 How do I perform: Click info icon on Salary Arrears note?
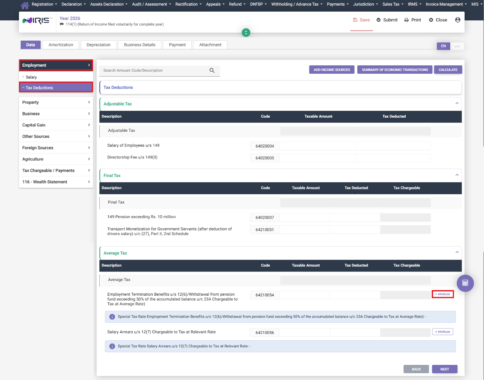(112, 346)
